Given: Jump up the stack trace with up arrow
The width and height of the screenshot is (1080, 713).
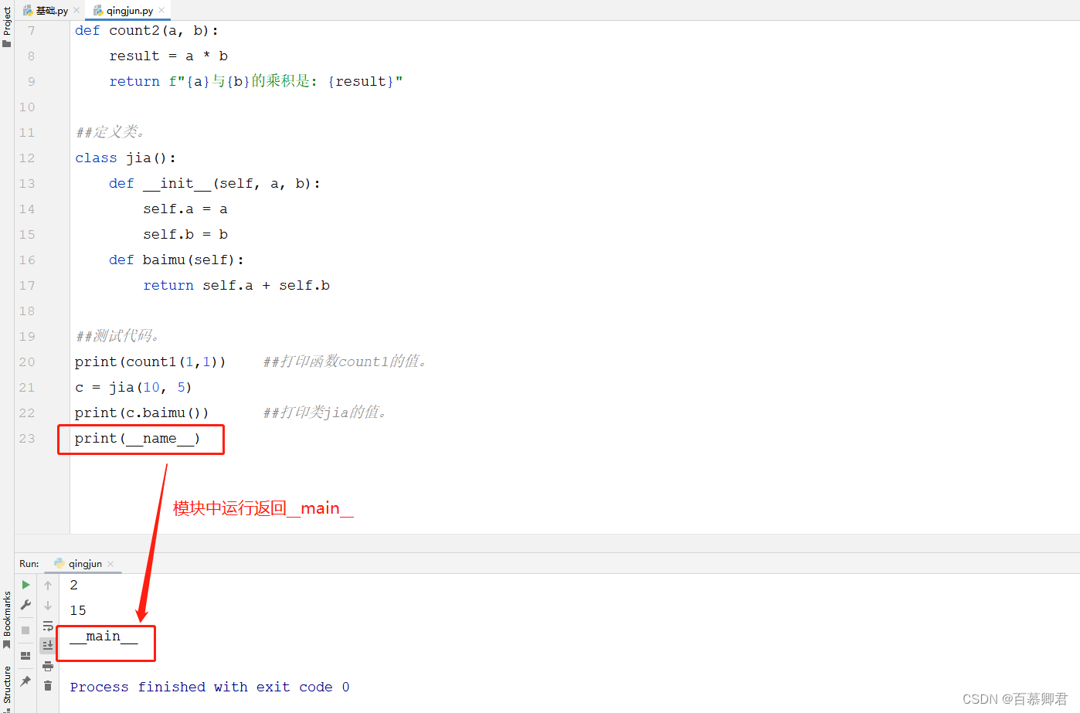Looking at the screenshot, I should [48, 586].
